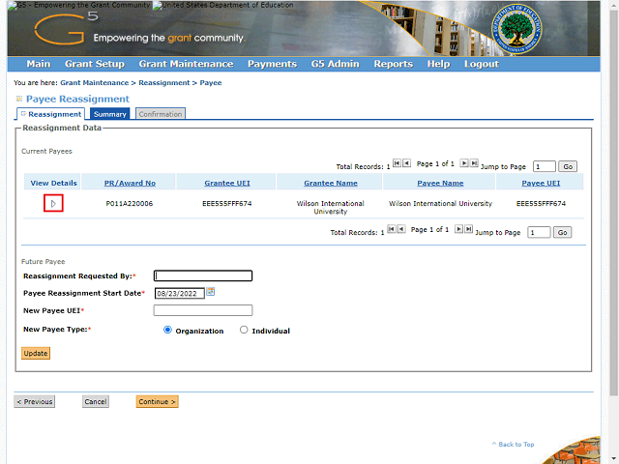619x464 pixels.
Task: Click the G5 logo in header
Action: tap(65, 28)
